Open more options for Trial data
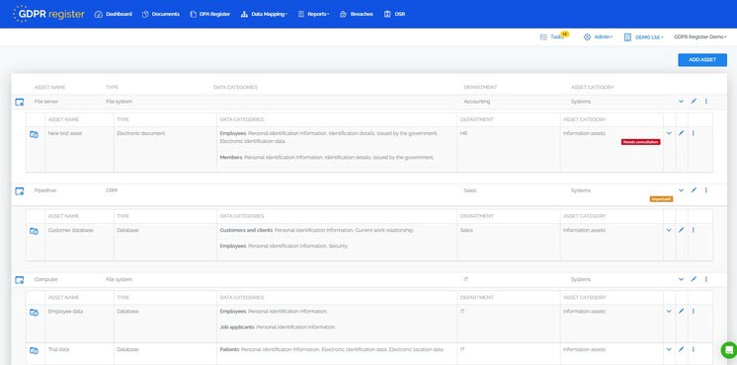 [x=694, y=349]
